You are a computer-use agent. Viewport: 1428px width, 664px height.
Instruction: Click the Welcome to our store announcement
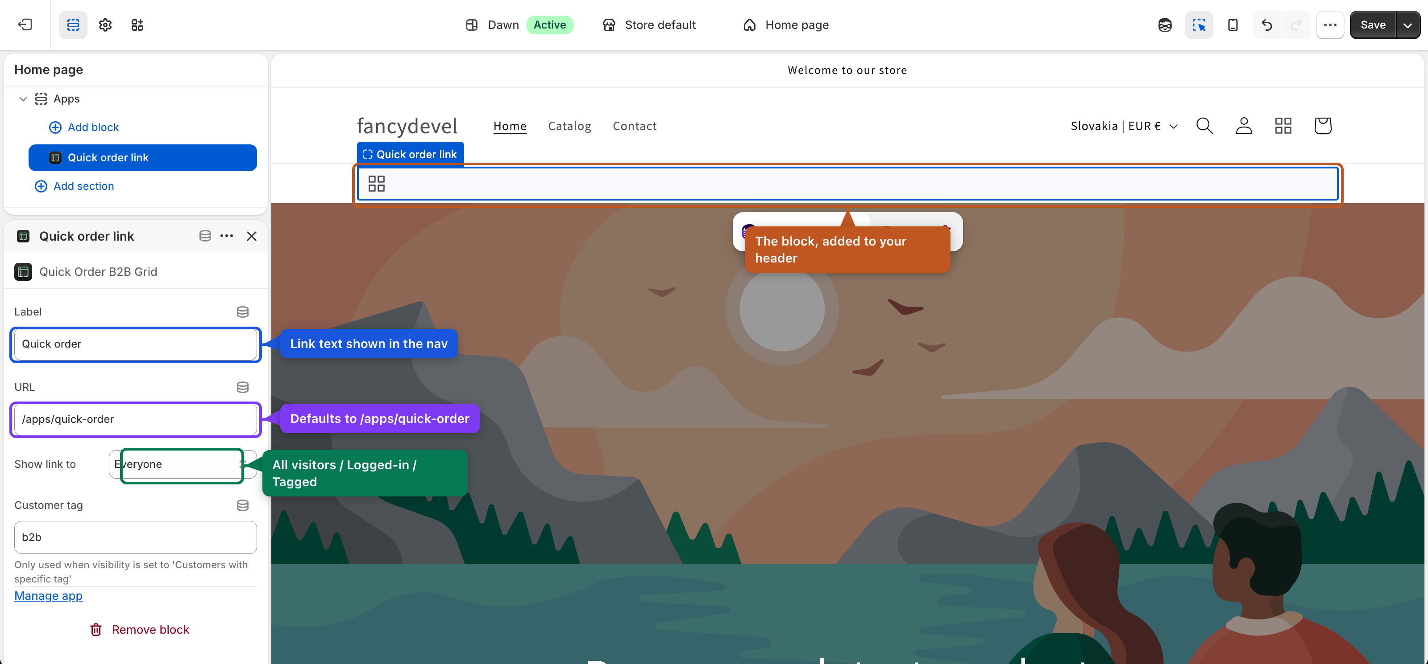[847, 70]
